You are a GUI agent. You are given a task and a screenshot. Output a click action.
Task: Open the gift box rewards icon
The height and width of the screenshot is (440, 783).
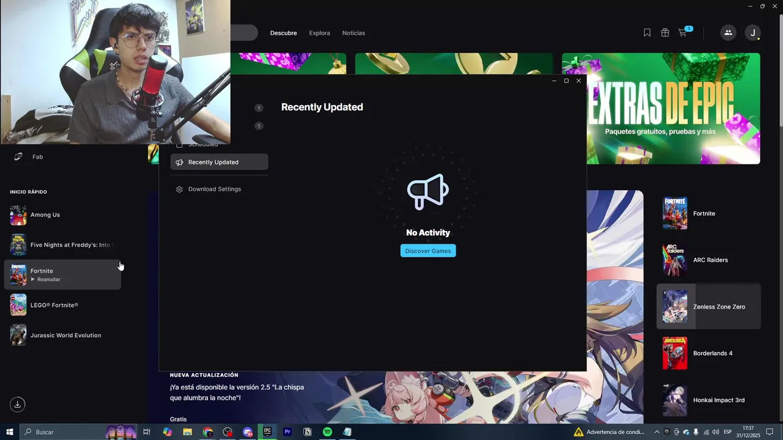point(665,33)
